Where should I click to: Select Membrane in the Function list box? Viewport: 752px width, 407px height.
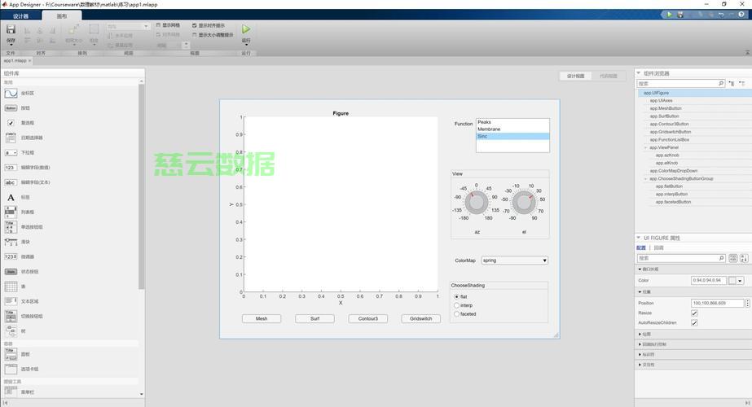[512, 129]
